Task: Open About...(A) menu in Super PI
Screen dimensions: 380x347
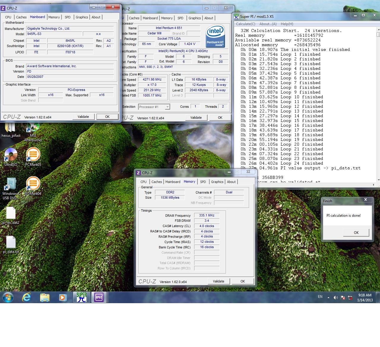Action: 268,24
